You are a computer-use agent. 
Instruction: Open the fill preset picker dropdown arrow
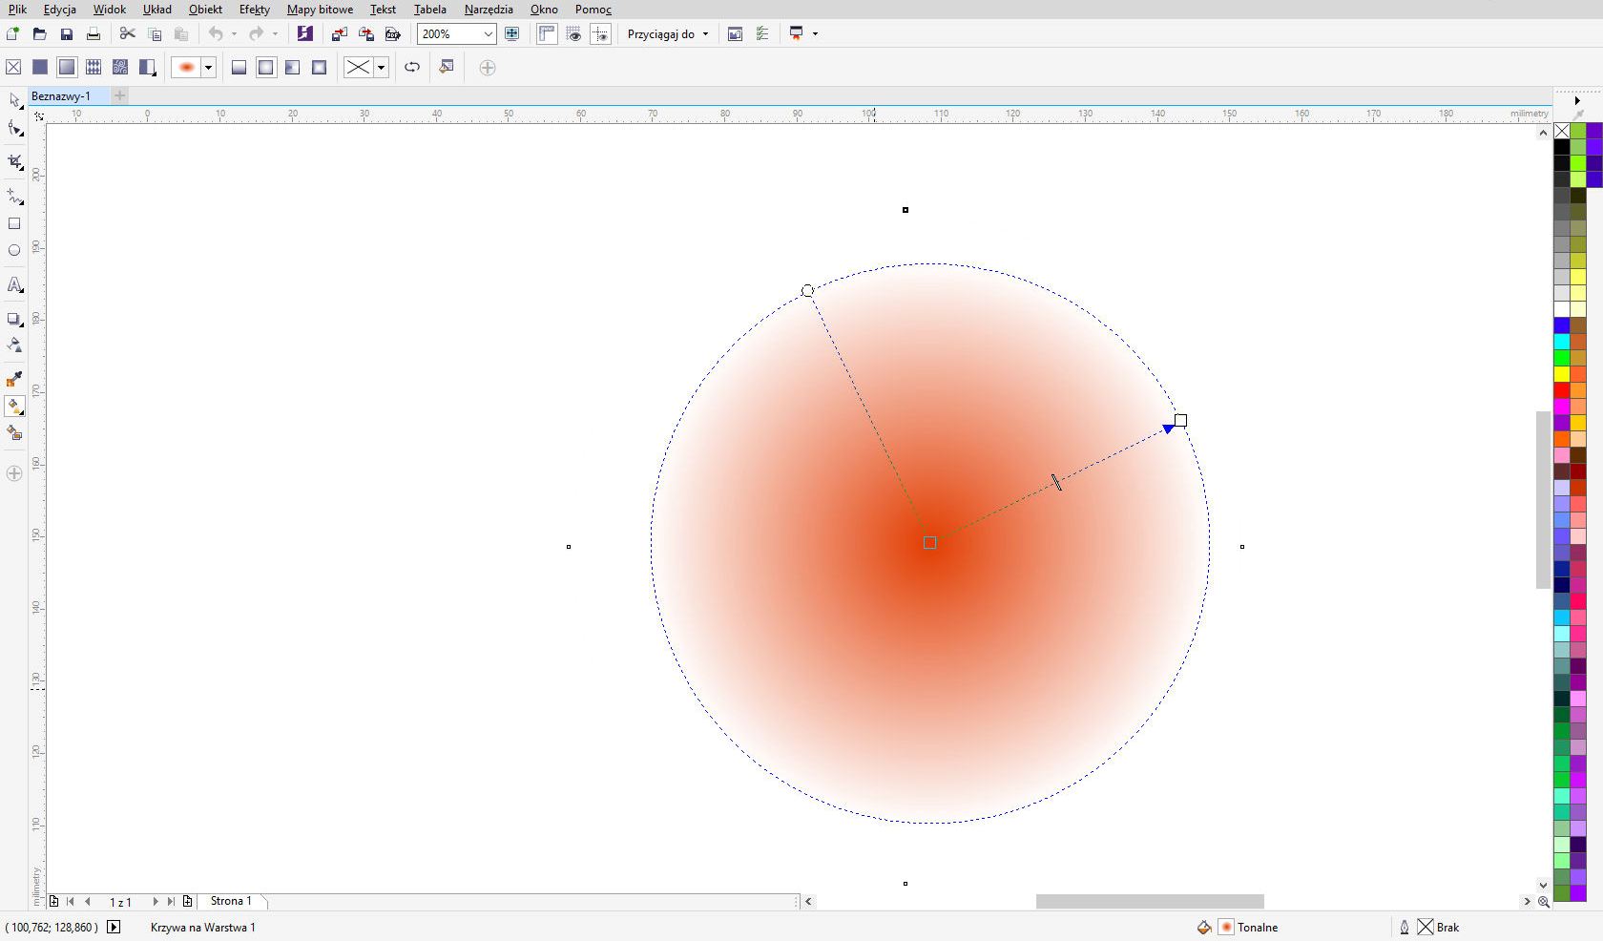[208, 67]
